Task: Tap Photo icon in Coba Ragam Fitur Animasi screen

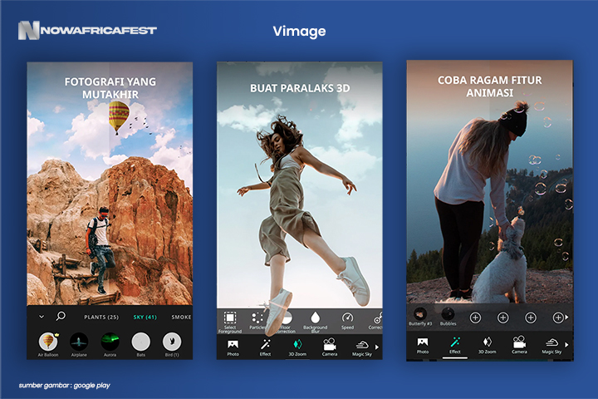Action: tap(423, 342)
